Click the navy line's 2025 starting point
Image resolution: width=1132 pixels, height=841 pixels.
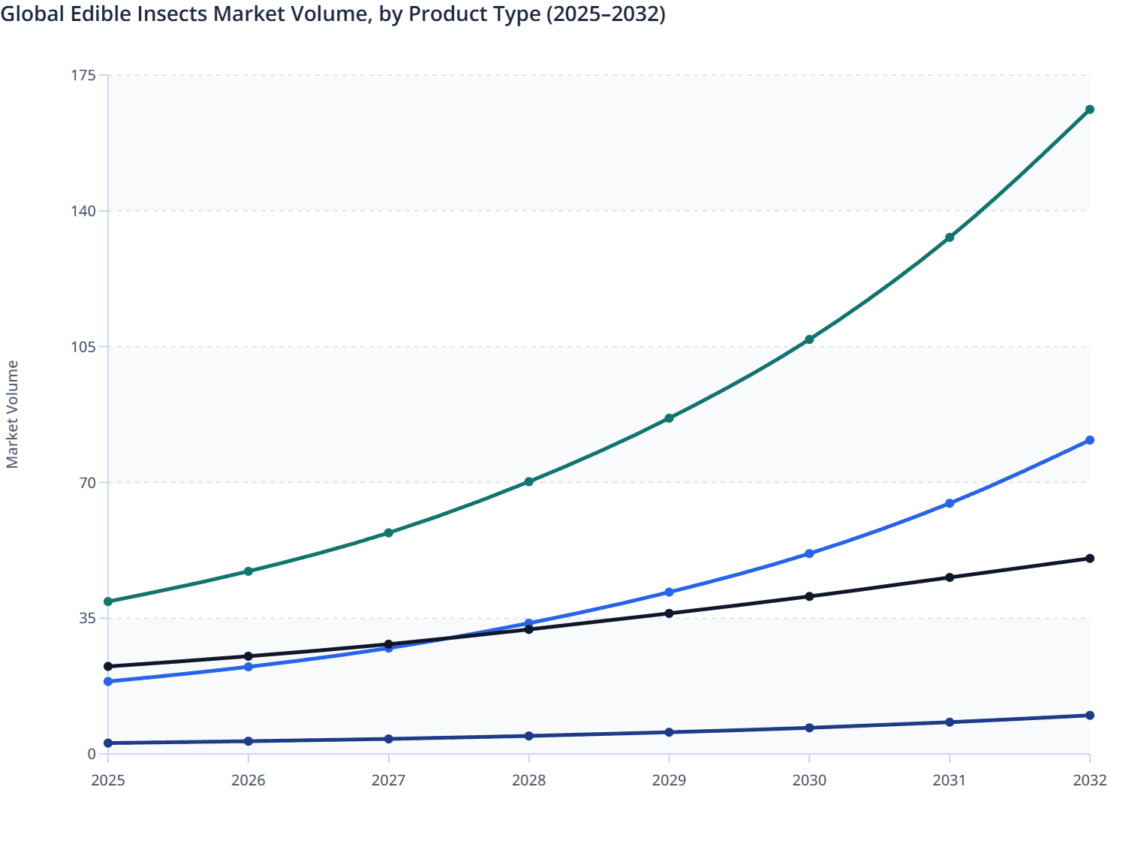(x=107, y=743)
